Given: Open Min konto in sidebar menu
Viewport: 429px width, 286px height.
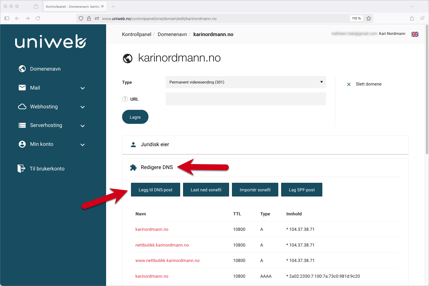Looking at the screenshot, I should click(x=41, y=144).
